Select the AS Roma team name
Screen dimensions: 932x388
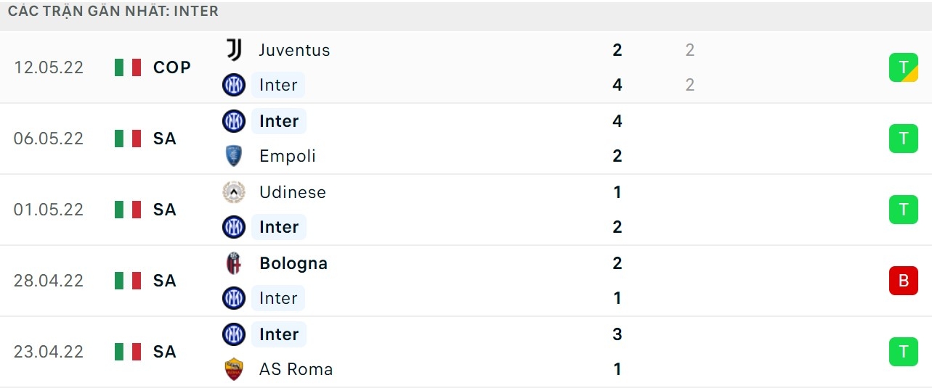296,369
